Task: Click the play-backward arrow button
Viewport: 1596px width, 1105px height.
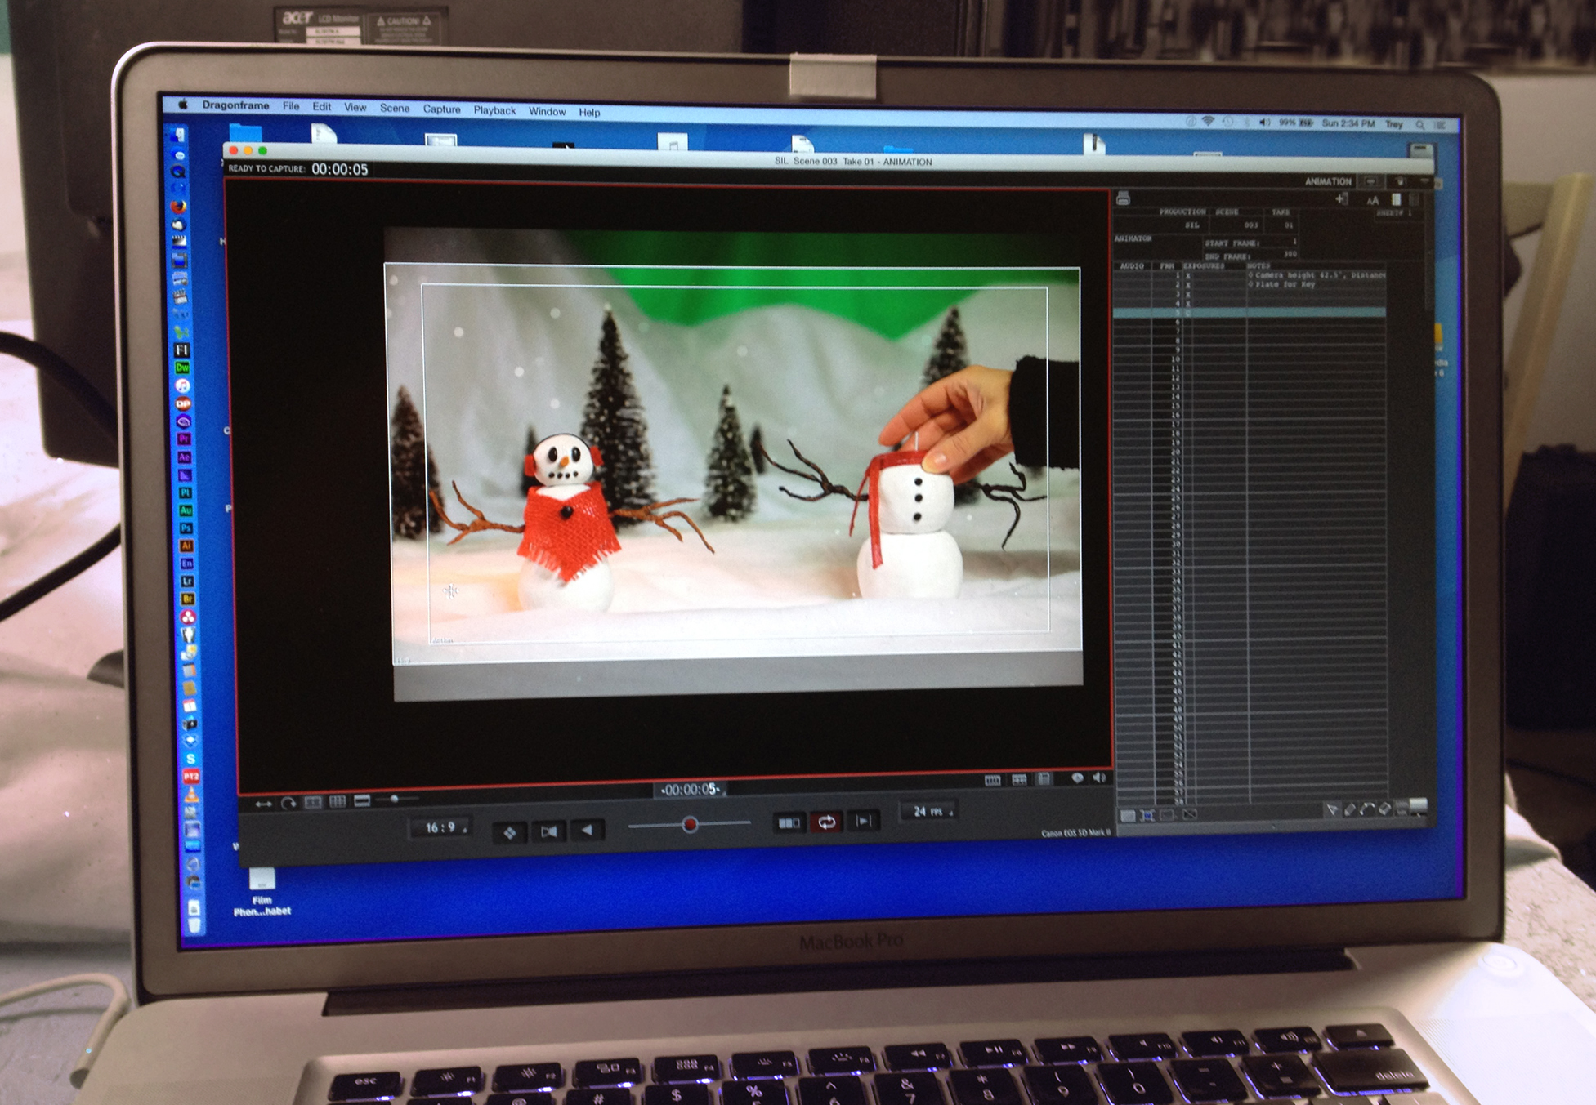Action: click(587, 830)
